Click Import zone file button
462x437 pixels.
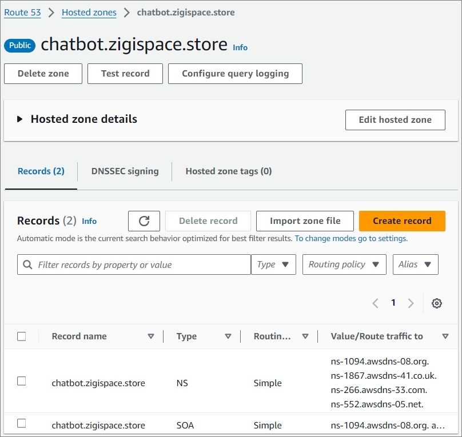click(x=305, y=221)
